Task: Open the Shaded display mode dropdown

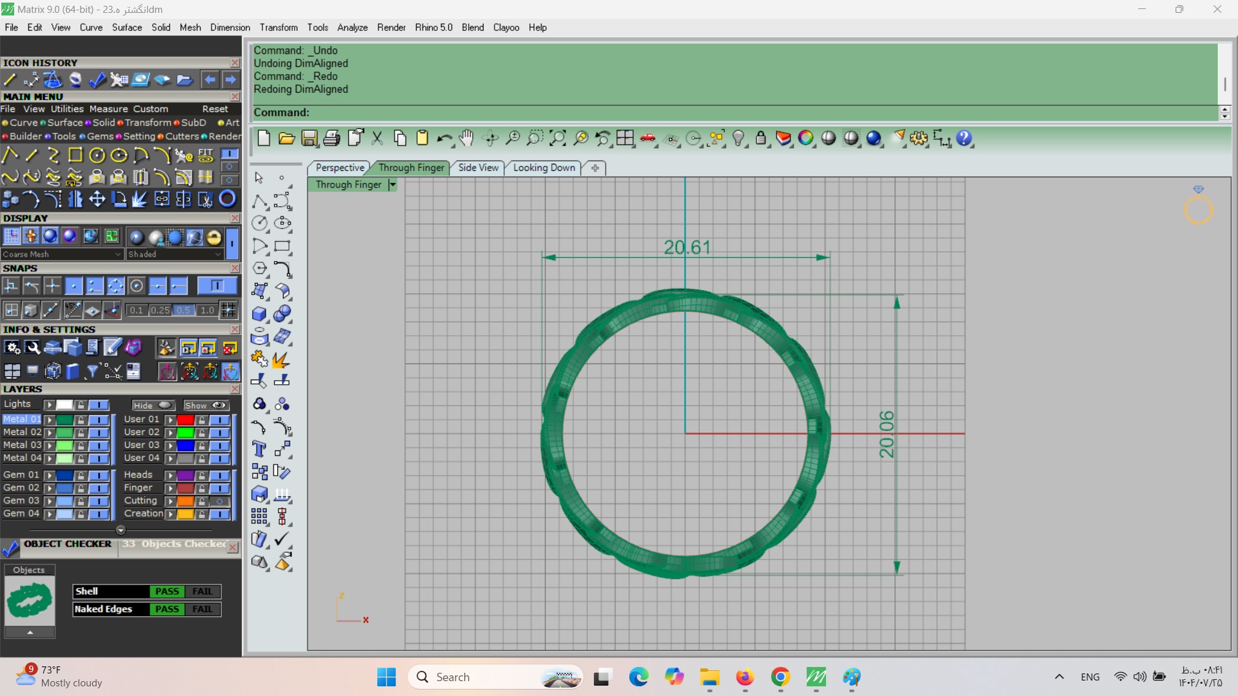Action: (x=218, y=255)
